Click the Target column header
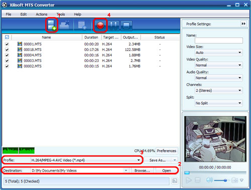This screenshot has height=190, width=251. pyautogui.click(x=111, y=37)
